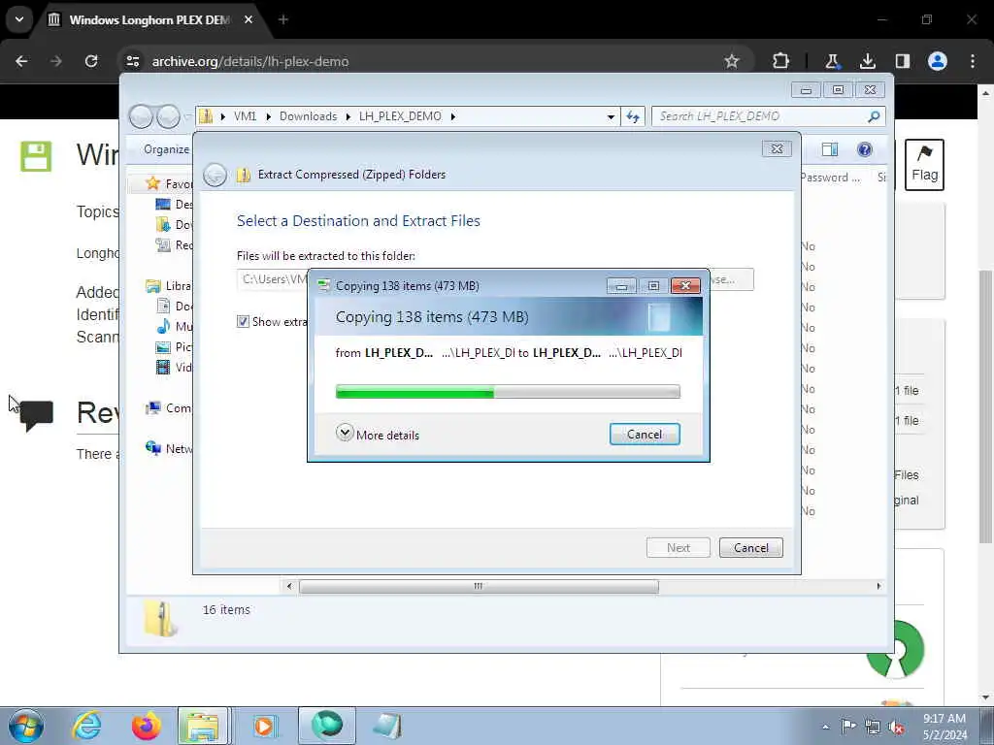This screenshot has height=745, width=994.
Task: Open Chrome's three-dot menu
Action: pos(973,61)
